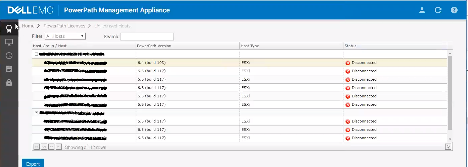
Task: Open the padlock security sidebar icon
Action: coord(9,83)
